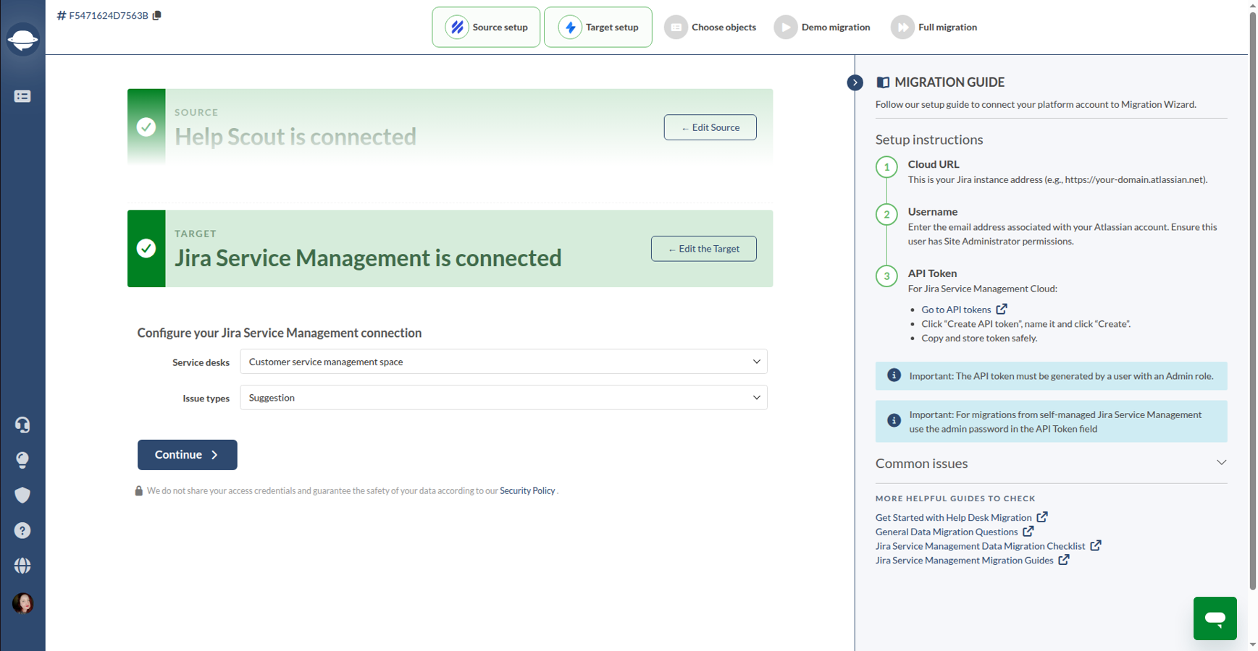Image resolution: width=1258 pixels, height=651 pixels.
Task: Open the Go to API tokens link
Action: coord(956,310)
